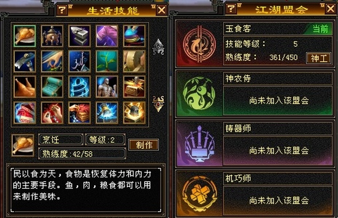
Task: Select the 机巧师 guild entry
Action: pyautogui.click(x=255, y=193)
